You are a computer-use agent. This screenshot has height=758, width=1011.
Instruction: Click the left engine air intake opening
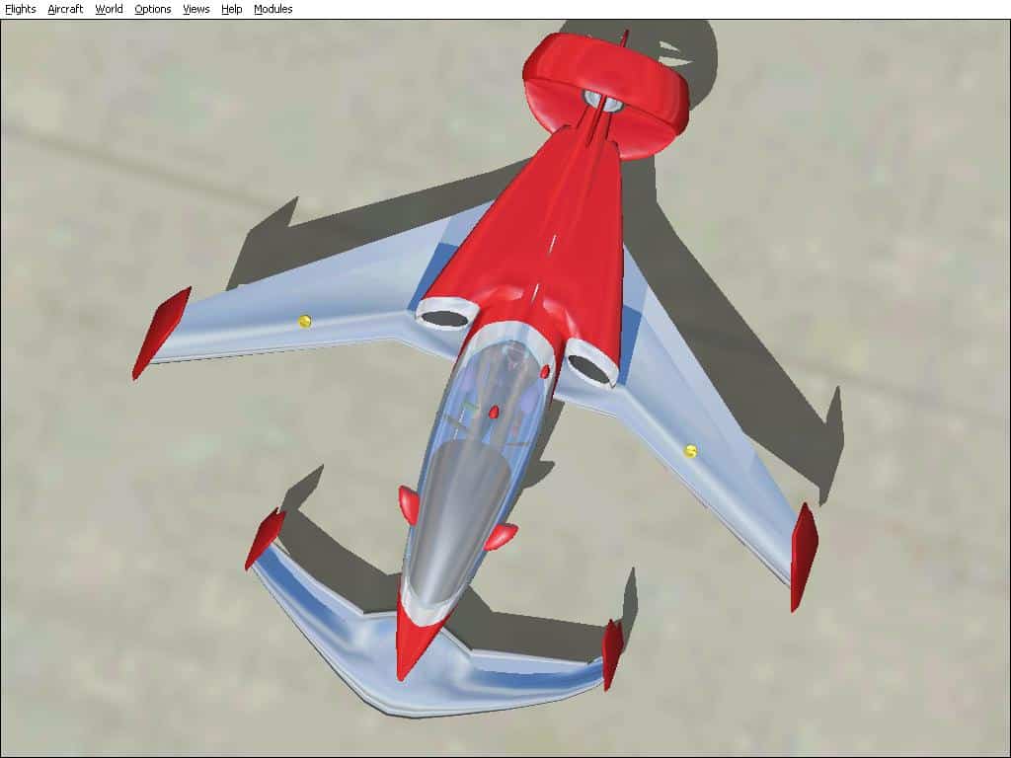(447, 318)
